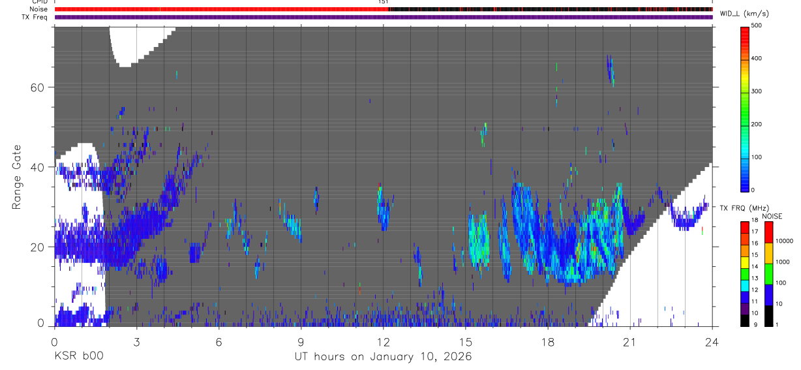Screen dimensions: 801x370
Task: Select the 'KSR b00' radar beam label
Action: pos(78,357)
